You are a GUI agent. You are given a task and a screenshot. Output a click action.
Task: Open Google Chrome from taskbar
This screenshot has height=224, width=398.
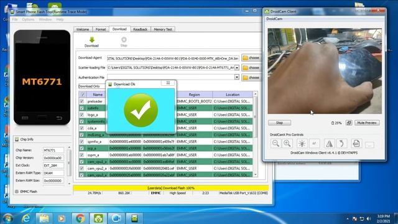(x=80, y=218)
